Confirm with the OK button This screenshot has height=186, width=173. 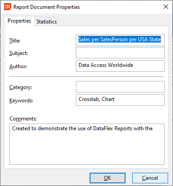tap(107, 178)
